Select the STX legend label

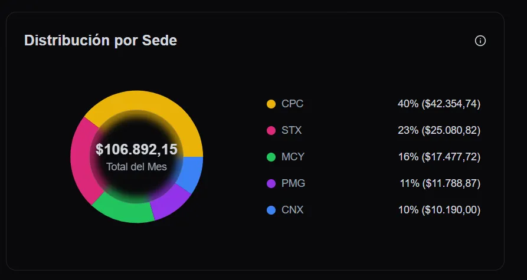292,130
